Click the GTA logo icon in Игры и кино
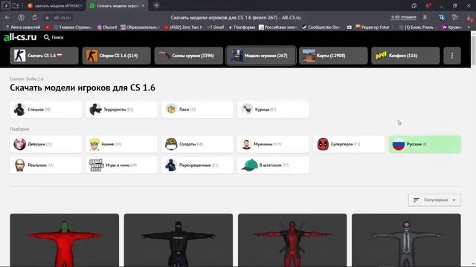476x267 pixels. pyautogui.click(x=96, y=165)
